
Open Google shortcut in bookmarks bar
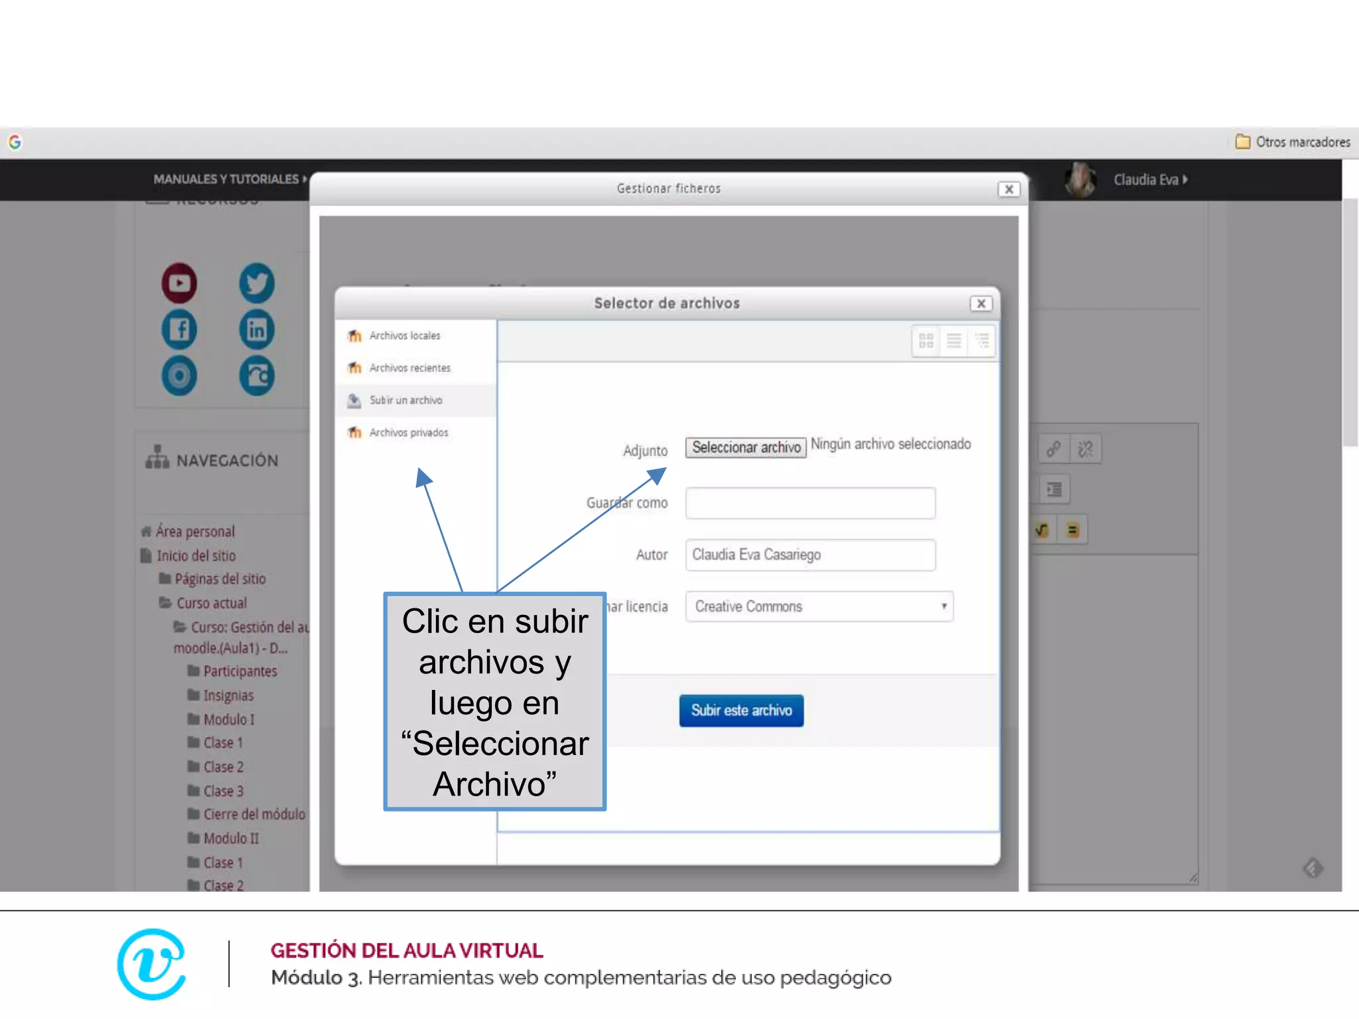pyautogui.click(x=15, y=142)
